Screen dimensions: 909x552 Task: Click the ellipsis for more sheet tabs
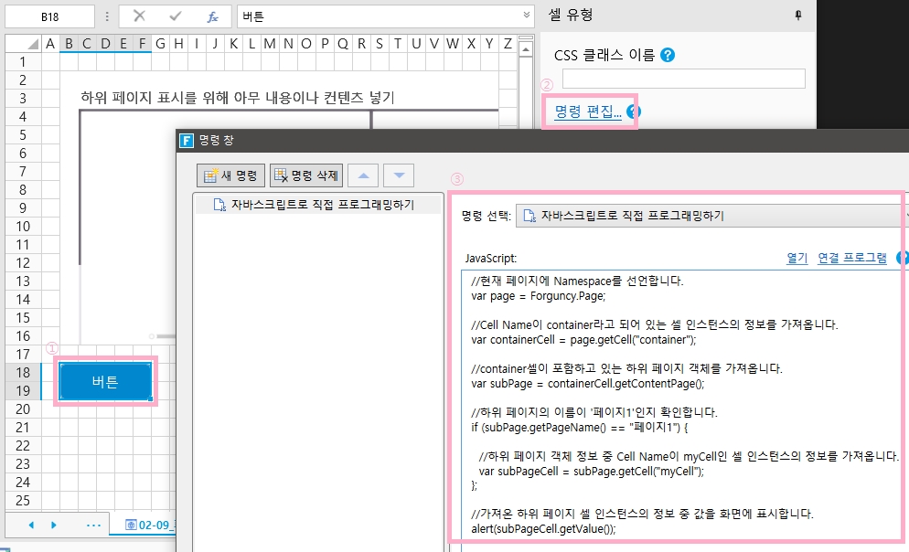coord(92,525)
